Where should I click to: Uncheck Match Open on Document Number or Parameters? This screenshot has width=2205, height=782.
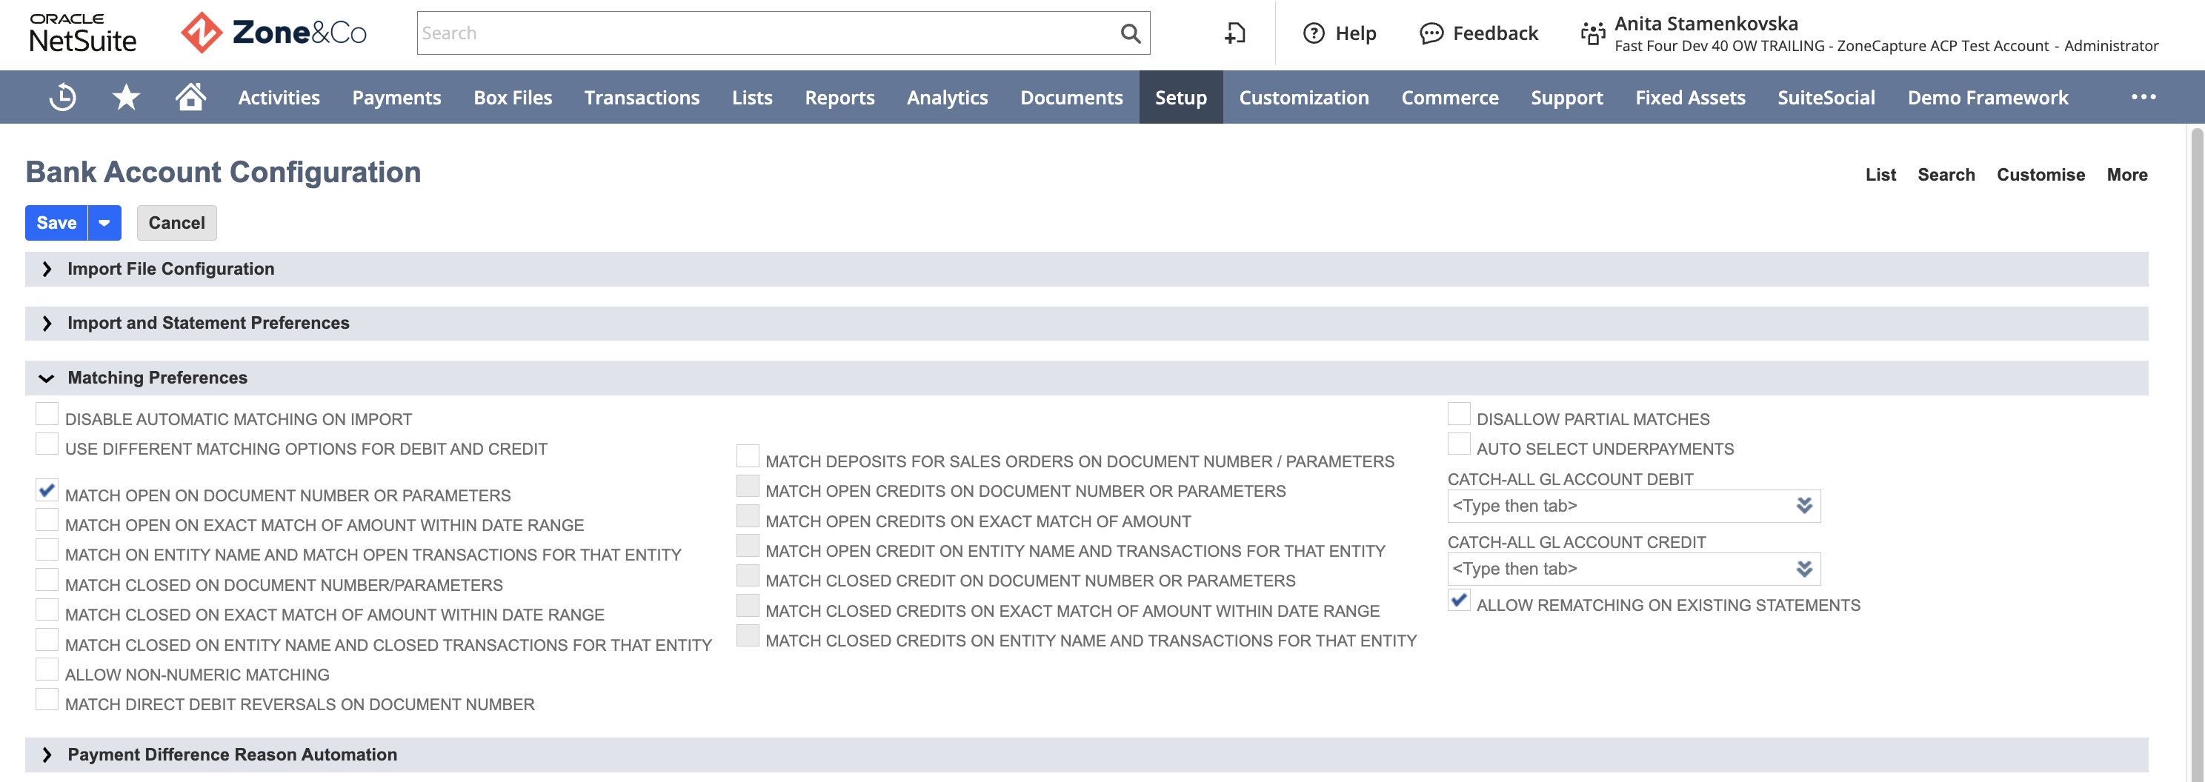(x=47, y=490)
